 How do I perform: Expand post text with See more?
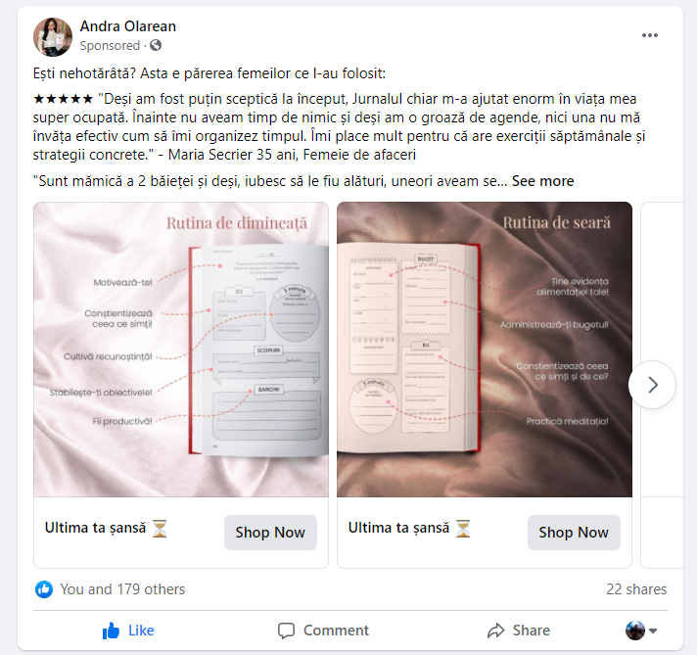tap(542, 181)
